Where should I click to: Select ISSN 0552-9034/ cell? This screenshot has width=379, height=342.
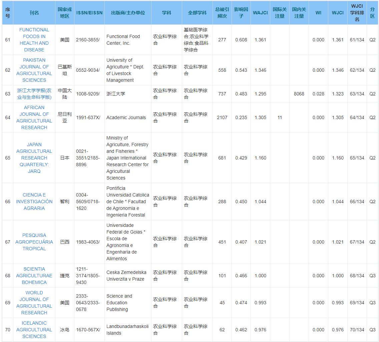[89, 70]
